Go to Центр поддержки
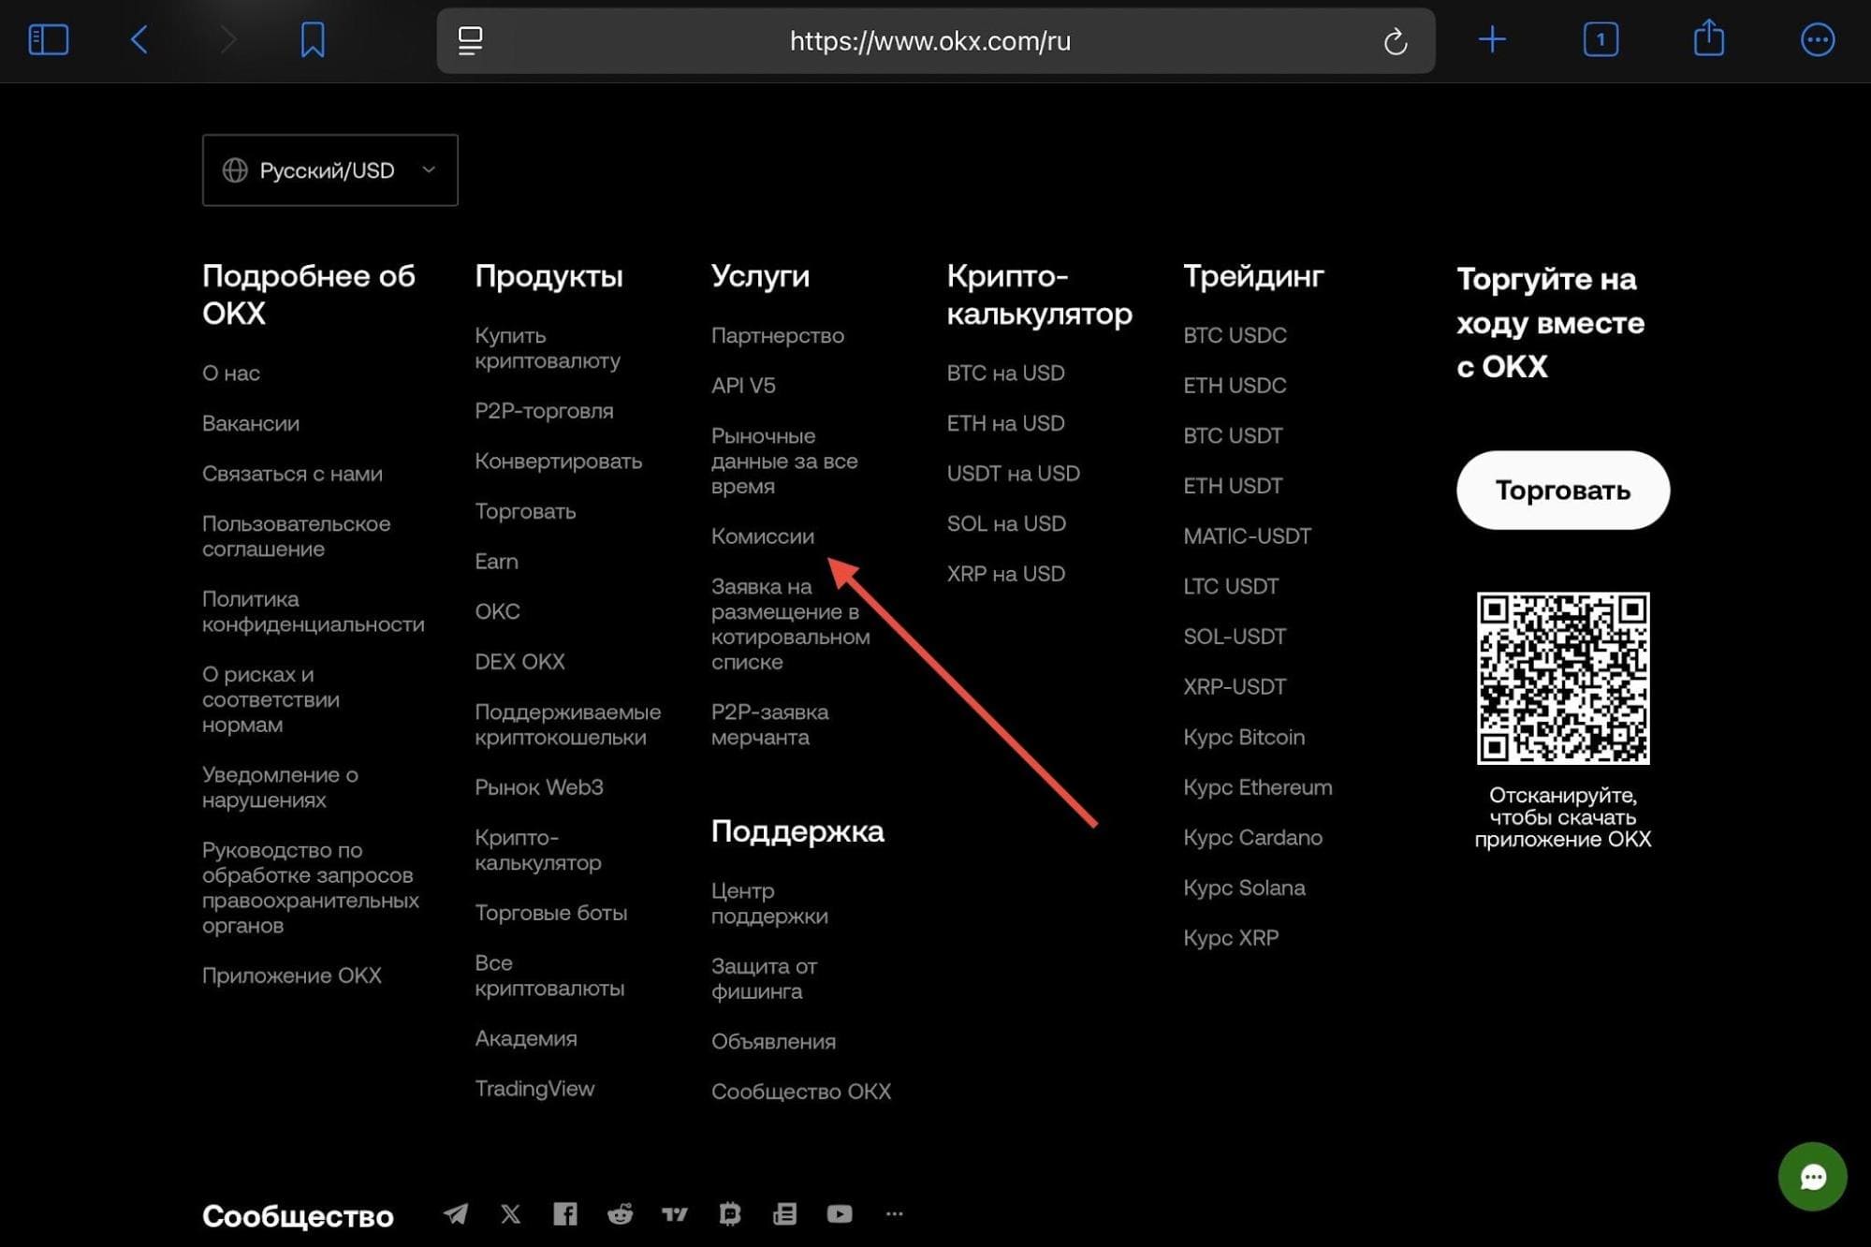Viewport: 1871px width, 1247px height. click(769, 903)
